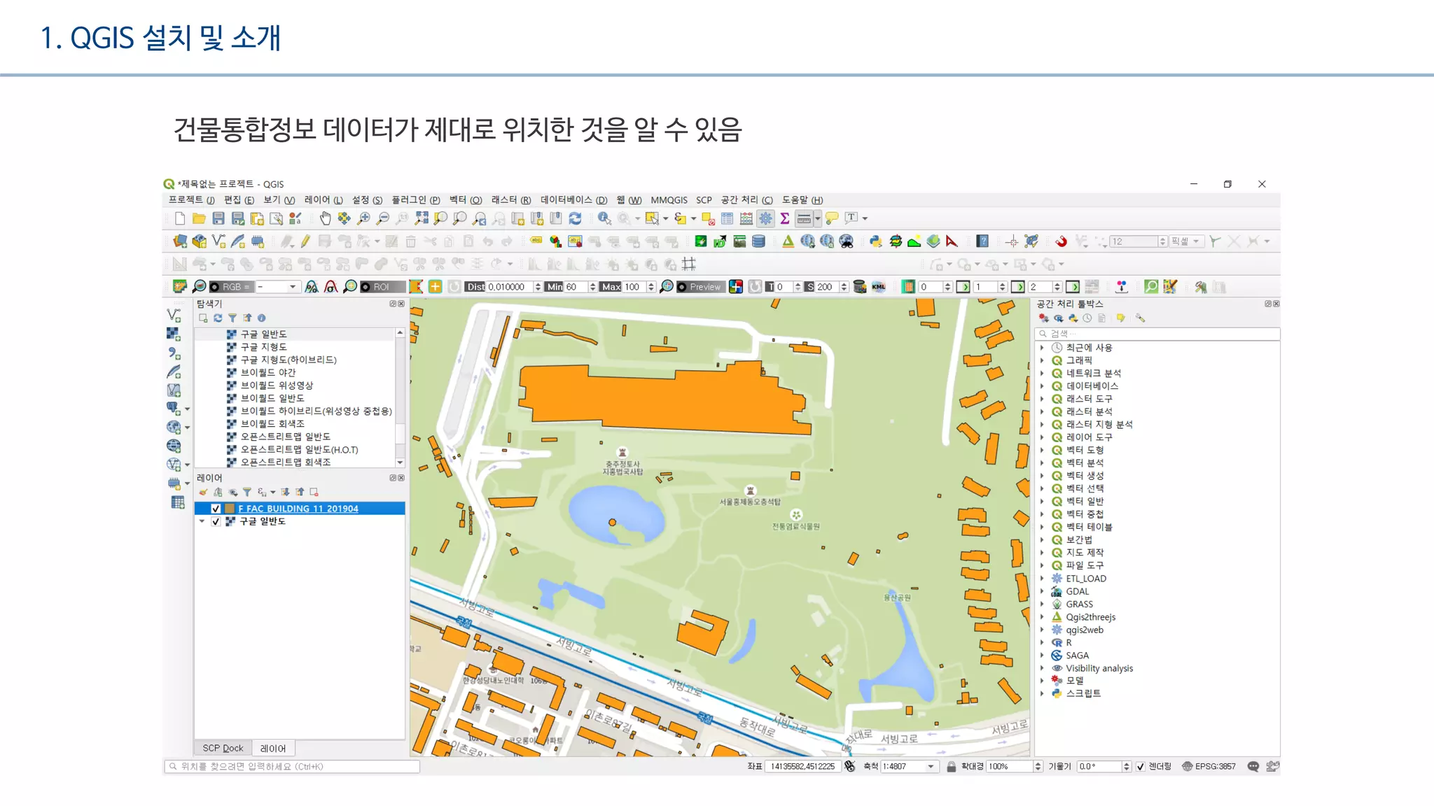Open the 프로젝트 menu
Viewport: 1434px width, 806px height.
click(191, 200)
